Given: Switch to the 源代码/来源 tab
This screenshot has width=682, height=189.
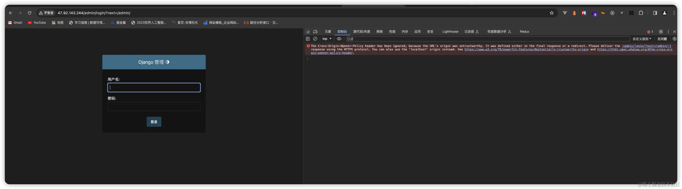Looking at the screenshot, I should (x=361, y=32).
